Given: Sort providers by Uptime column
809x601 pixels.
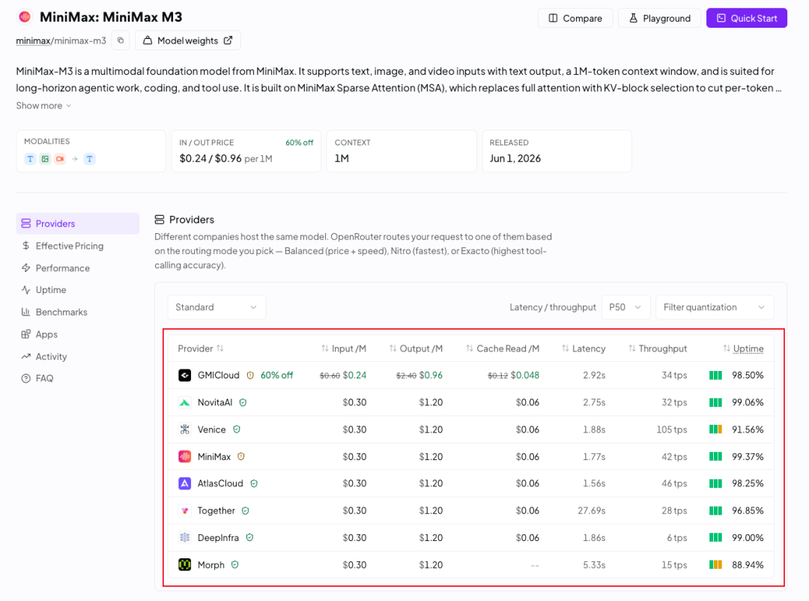Looking at the screenshot, I should tap(743, 348).
